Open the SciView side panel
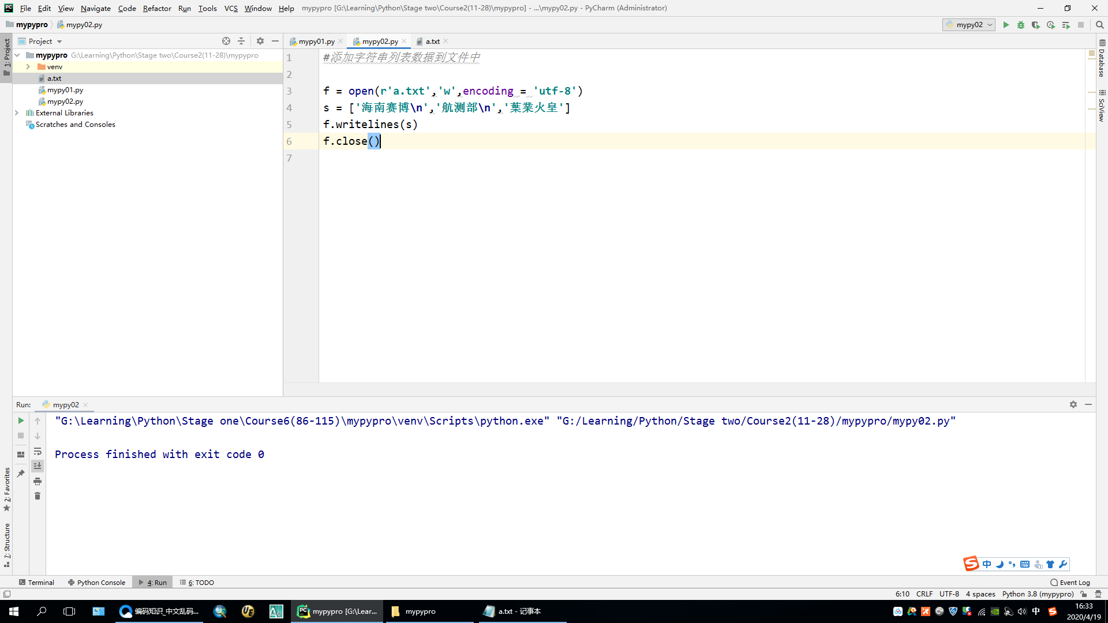Viewport: 1108px width, 623px height. [x=1102, y=106]
